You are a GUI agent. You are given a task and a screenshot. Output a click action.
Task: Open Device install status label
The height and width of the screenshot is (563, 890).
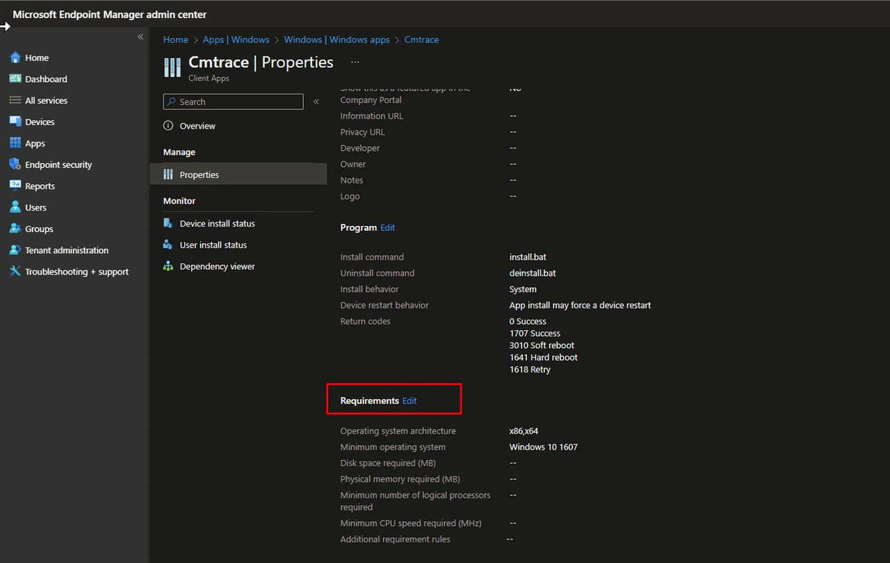[x=218, y=224]
